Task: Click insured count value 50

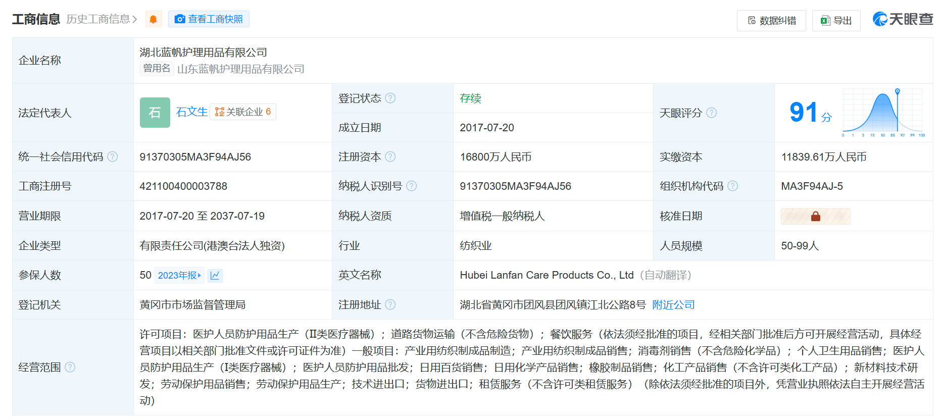Action: [145, 275]
